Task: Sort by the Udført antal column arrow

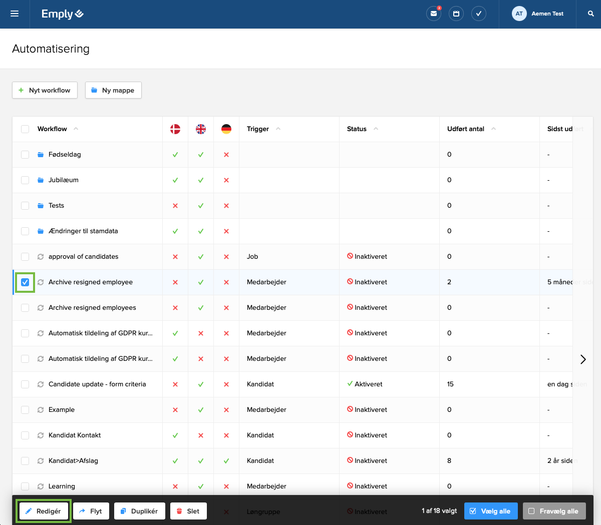Action: click(493, 129)
